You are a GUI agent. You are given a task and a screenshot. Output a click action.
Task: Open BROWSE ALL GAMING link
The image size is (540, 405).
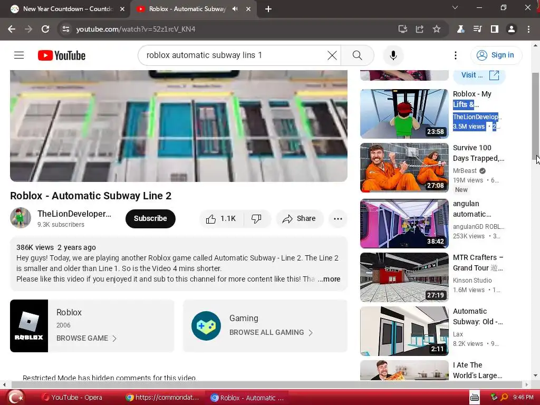tap(271, 332)
